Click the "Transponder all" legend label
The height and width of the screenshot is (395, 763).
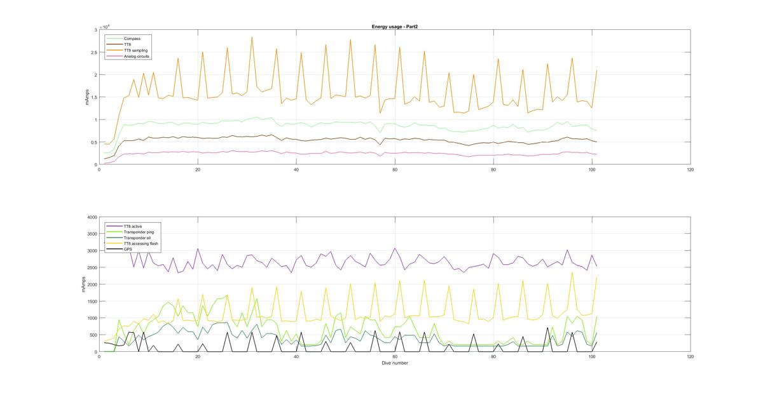pos(137,238)
